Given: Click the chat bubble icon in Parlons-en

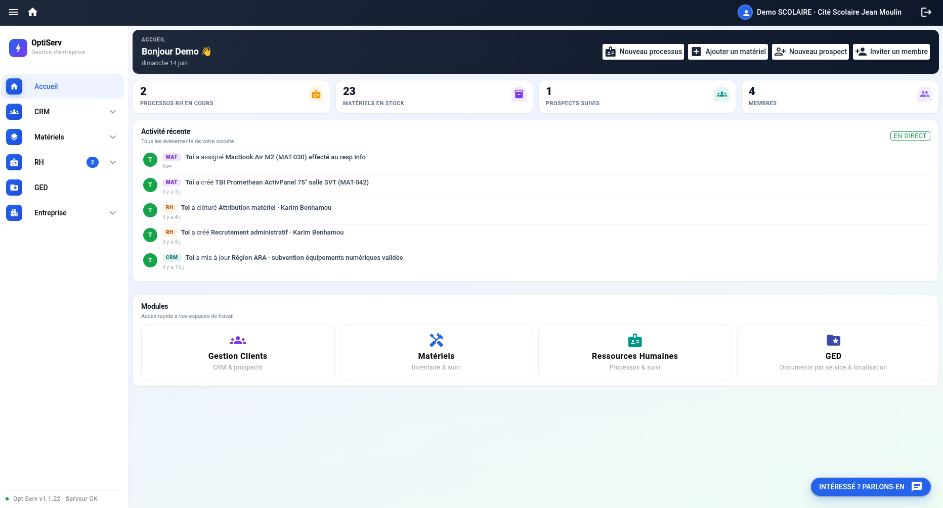Looking at the screenshot, I should point(917,487).
